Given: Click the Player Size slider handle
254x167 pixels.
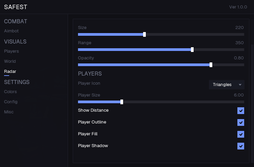Looking at the screenshot, I should pos(122,102).
